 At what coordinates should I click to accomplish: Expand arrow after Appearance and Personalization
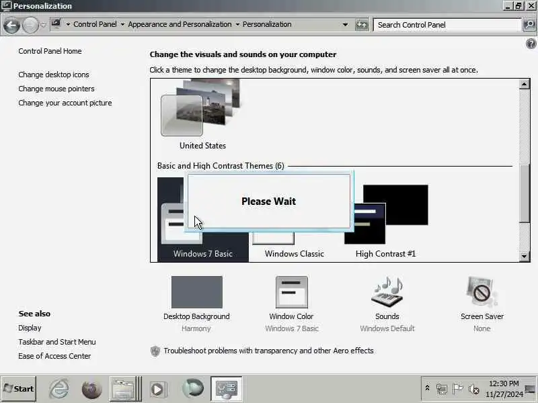(237, 24)
